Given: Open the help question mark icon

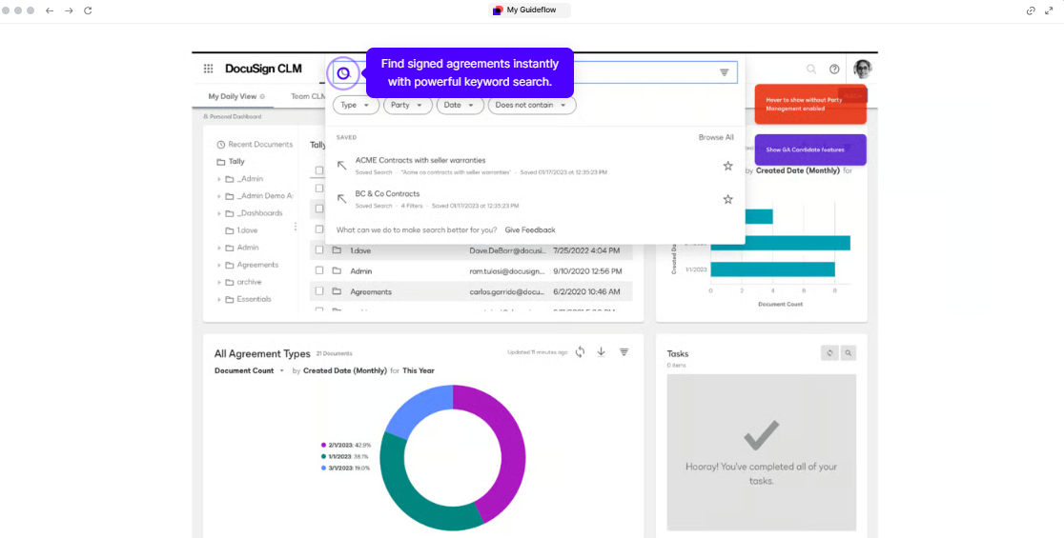Looking at the screenshot, I should pyautogui.click(x=834, y=70).
